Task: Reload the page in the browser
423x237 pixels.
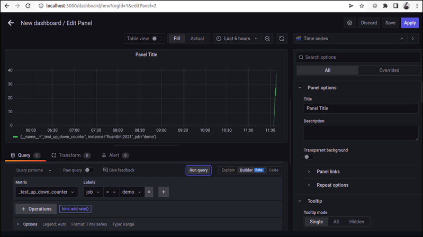Action: click(x=28, y=6)
